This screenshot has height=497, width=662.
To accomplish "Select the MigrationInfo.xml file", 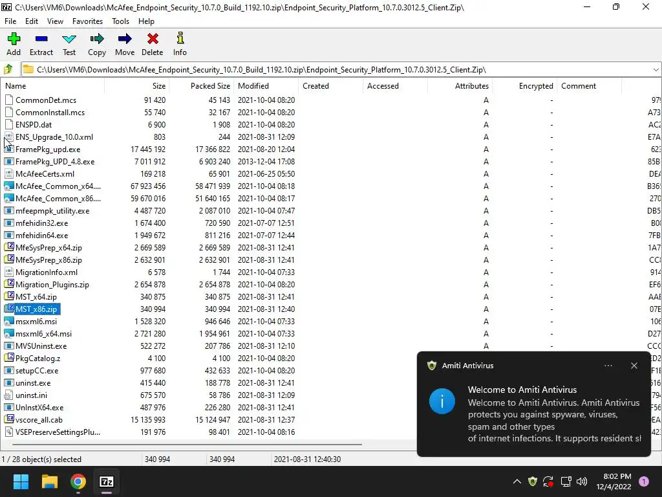I will (47, 272).
